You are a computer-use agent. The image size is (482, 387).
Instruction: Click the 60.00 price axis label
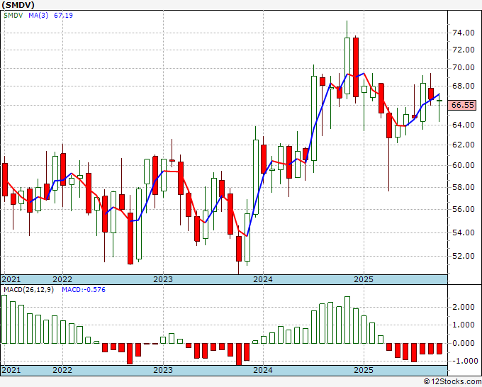463,165
